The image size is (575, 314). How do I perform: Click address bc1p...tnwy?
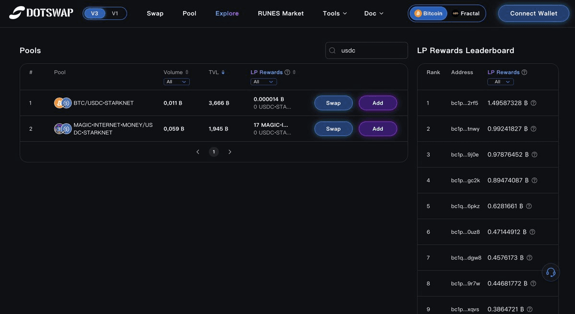point(465,129)
